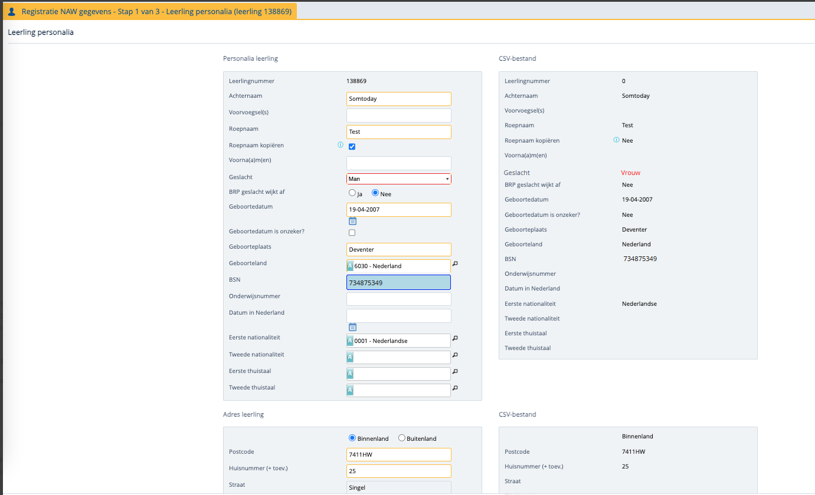The image size is (815, 495).
Task: Click the A autocomplete icon in Eerste thuistaal
Action: (x=350, y=374)
